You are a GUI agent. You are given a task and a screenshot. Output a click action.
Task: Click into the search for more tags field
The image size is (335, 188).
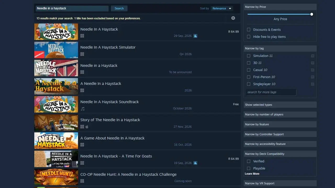pyautogui.click(x=271, y=92)
